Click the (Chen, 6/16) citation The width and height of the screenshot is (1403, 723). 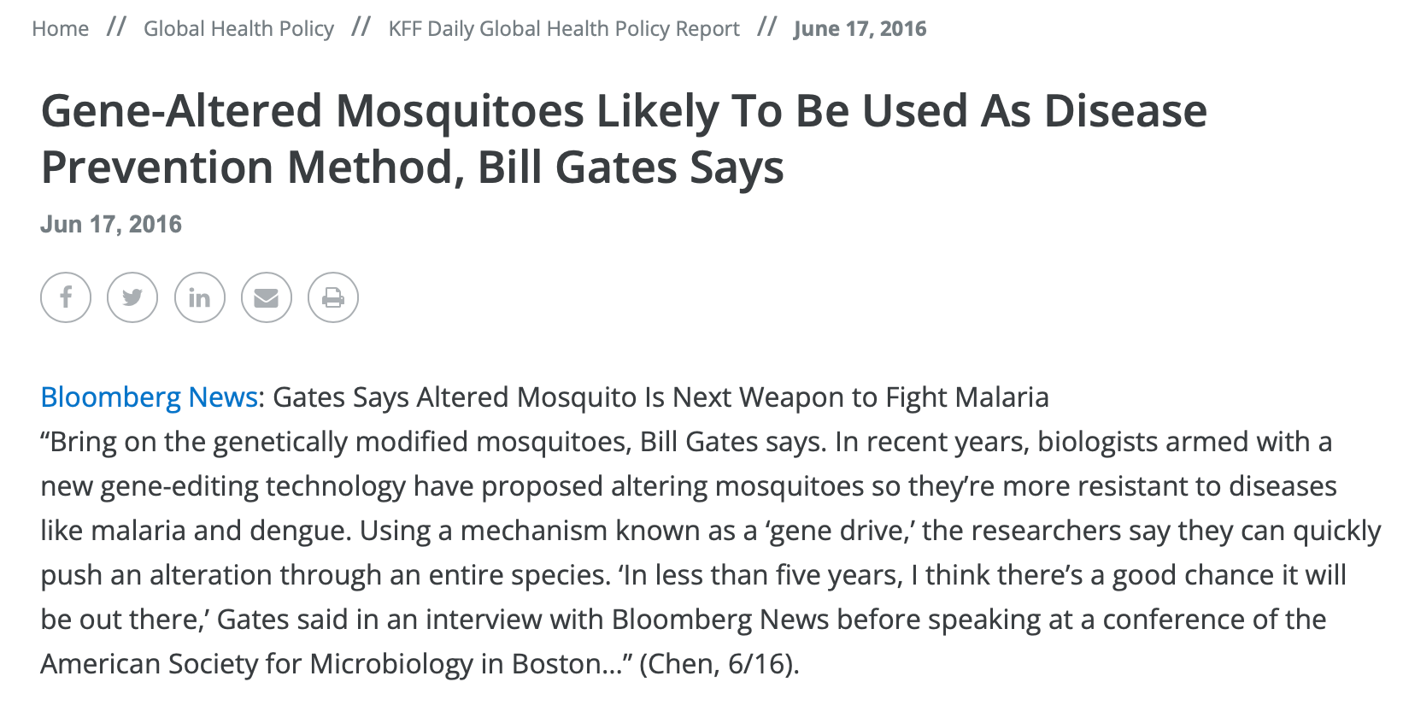pyautogui.click(x=719, y=664)
